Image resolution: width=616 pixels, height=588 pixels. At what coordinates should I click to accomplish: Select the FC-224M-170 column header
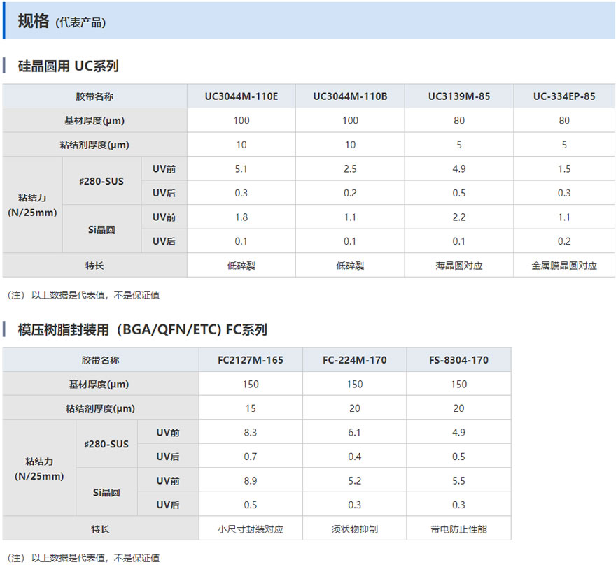354,360
